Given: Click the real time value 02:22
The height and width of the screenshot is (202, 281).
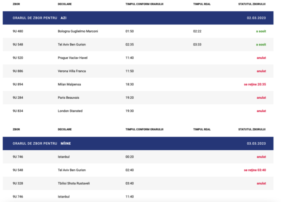Looking at the screenshot, I should [197, 31].
